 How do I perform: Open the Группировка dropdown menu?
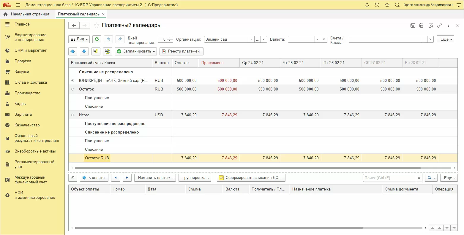pyautogui.click(x=194, y=178)
